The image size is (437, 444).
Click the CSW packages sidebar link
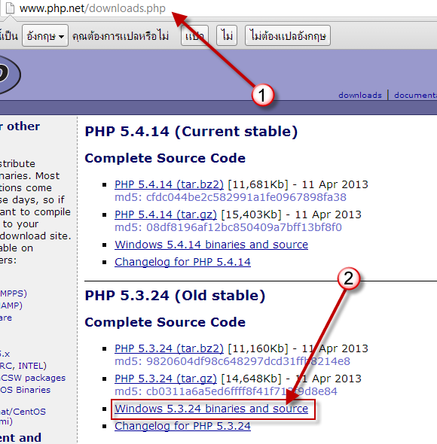tap(33, 378)
